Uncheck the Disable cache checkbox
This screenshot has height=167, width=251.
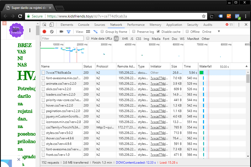point(158,32)
